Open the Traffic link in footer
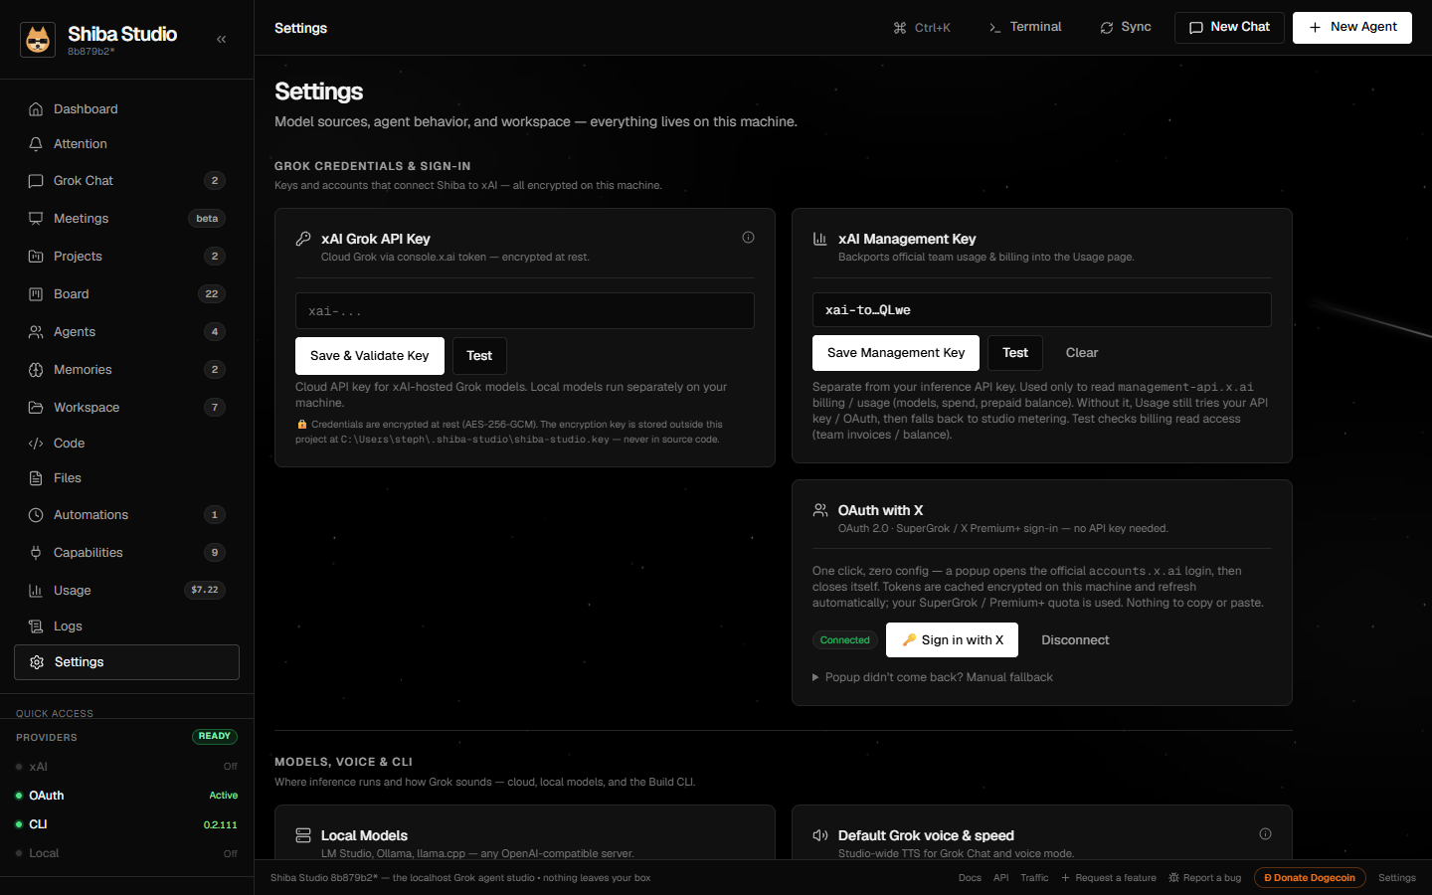 point(1034,878)
